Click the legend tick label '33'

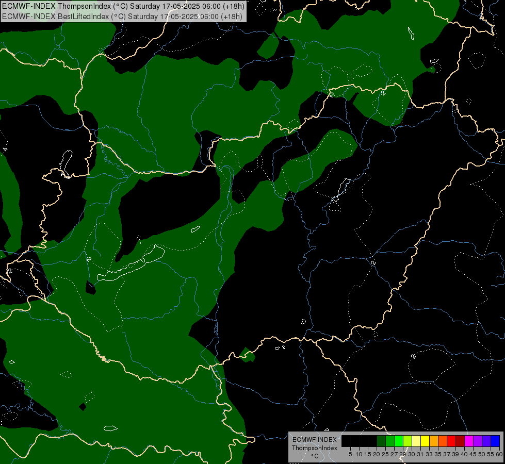tap(429, 454)
